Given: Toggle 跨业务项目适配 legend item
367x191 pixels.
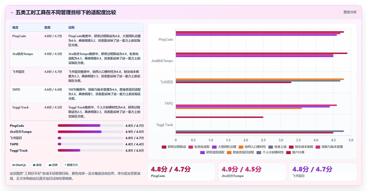Looking at the screenshot, I should 240,152.
